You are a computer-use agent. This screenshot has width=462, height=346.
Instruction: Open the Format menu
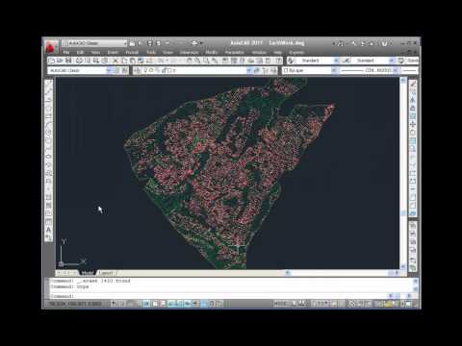132,52
